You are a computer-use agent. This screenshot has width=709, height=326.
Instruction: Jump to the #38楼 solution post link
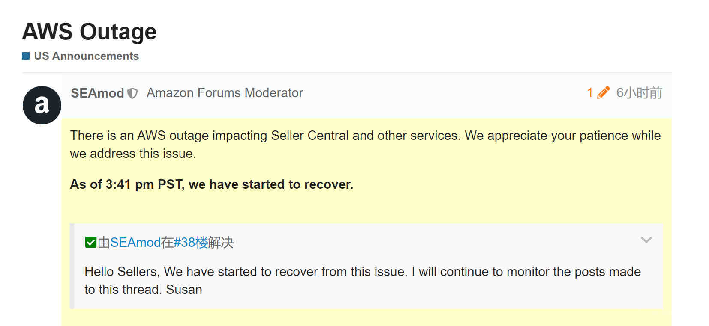(x=191, y=243)
